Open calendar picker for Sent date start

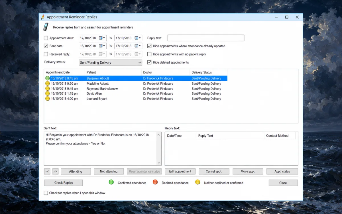pos(101,46)
